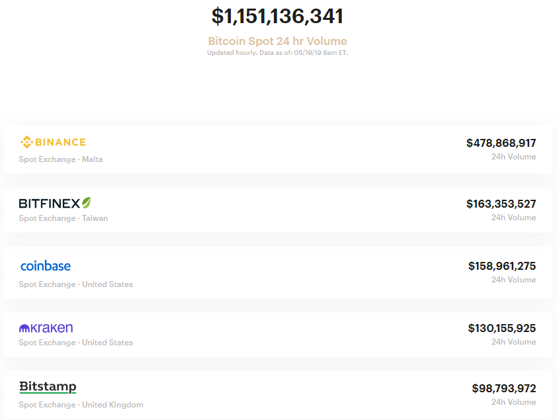This screenshot has height=420, width=559.
Task: Click 'Spot Exchange · Malta' label
Action: click(61, 159)
